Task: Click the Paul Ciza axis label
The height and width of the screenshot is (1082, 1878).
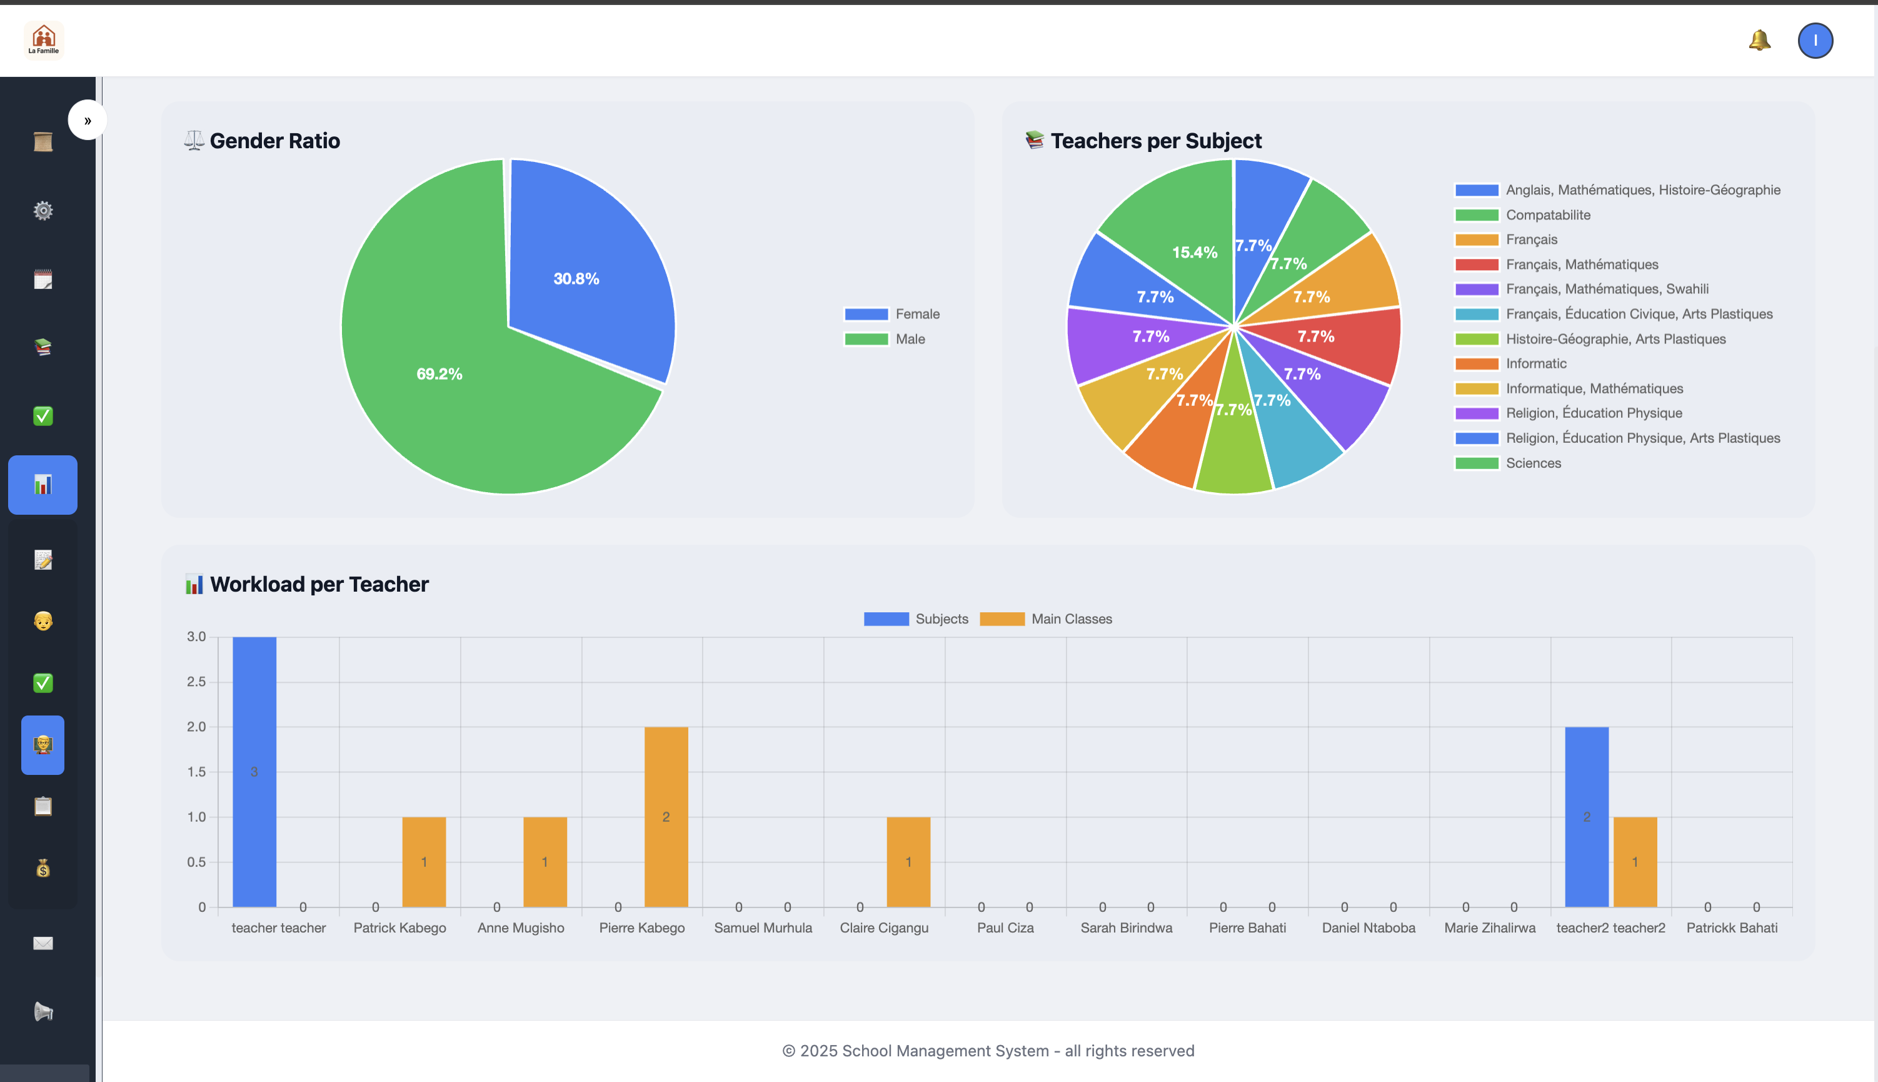Action: tap(1005, 928)
